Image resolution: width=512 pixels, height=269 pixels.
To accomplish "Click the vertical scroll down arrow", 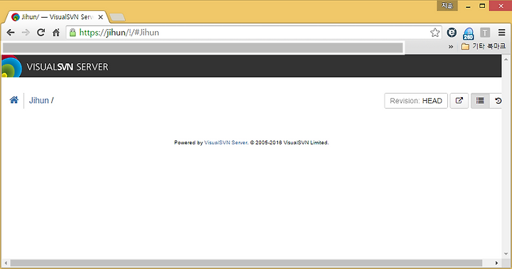I will click(506, 253).
